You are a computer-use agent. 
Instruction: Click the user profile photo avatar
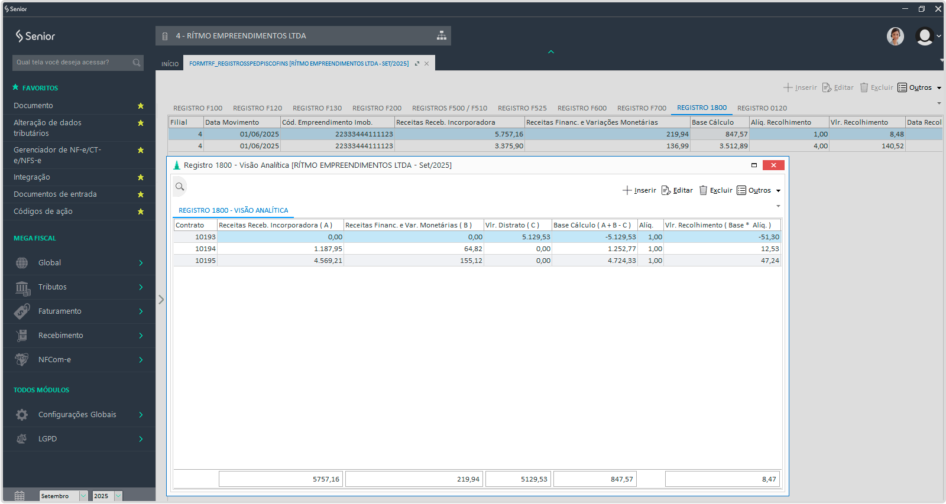895,36
